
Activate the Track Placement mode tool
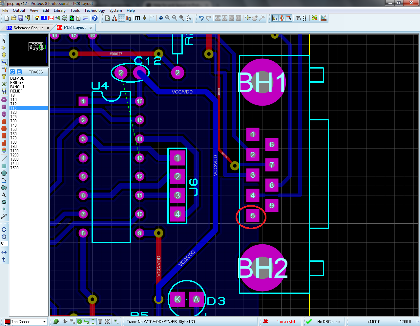pyautogui.click(x=4, y=62)
